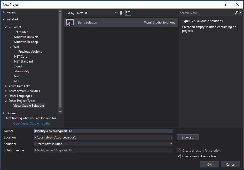This screenshot has width=244, height=170.
Task: Open Visual Studio Installer link
Action: coord(32,123)
